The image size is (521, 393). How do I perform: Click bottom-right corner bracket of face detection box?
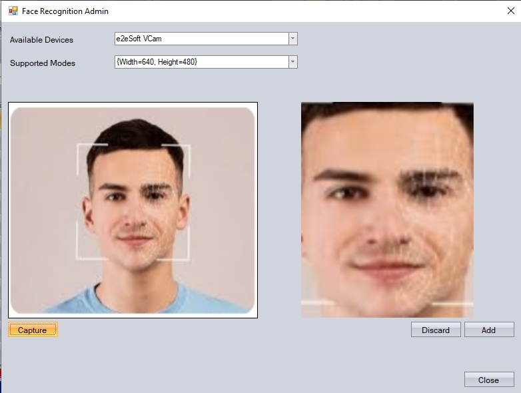click(188, 257)
